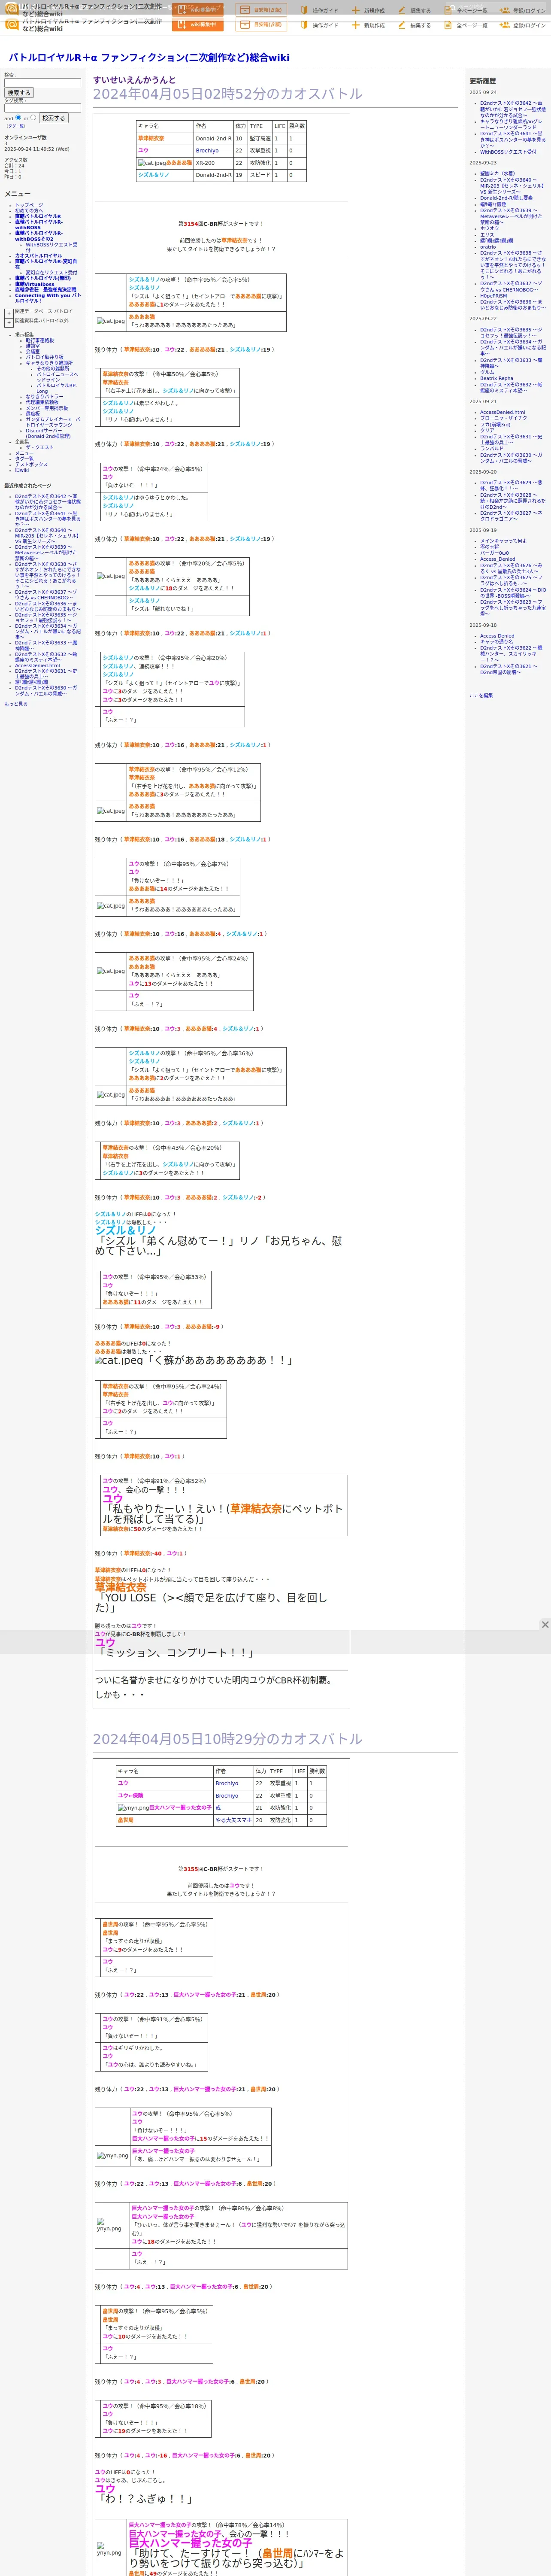This screenshot has width=551, height=2576.
Task: Open the テストボックス sidebar link
Action: [x=31, y=464]
